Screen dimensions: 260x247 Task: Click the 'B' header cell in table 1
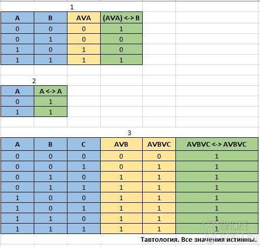pyautogui.click(x=50, y=18)
